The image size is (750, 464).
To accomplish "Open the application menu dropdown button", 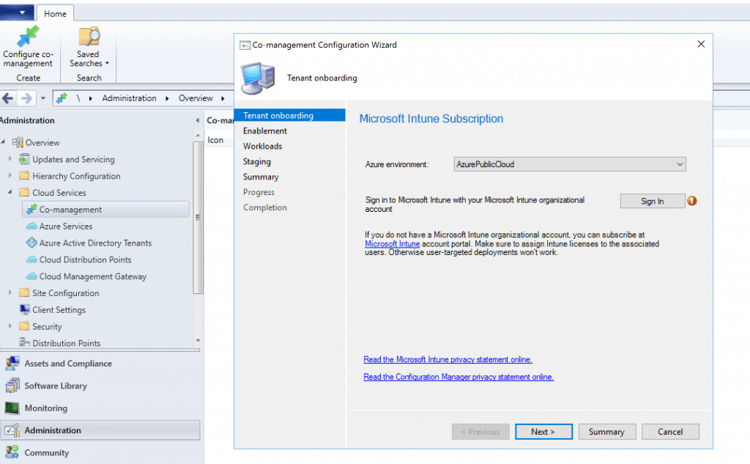I will pyautogui.click(x=17, y=12).
